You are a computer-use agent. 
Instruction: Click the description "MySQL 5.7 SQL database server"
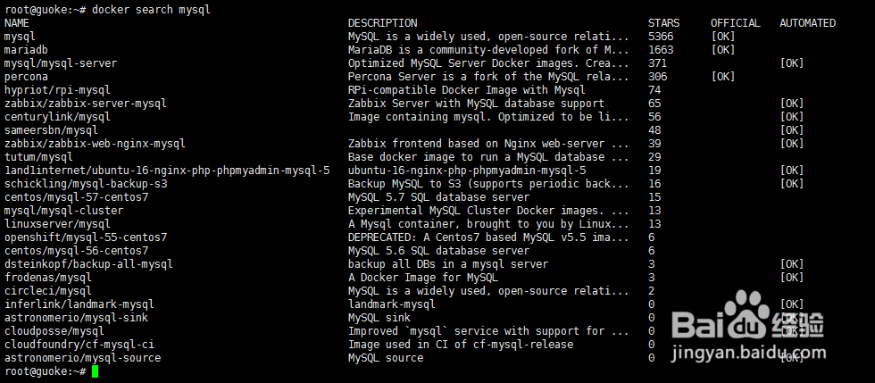point(438,197)
